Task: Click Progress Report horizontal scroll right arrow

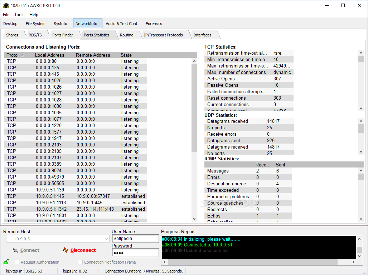Action: (x=353, y=262)
